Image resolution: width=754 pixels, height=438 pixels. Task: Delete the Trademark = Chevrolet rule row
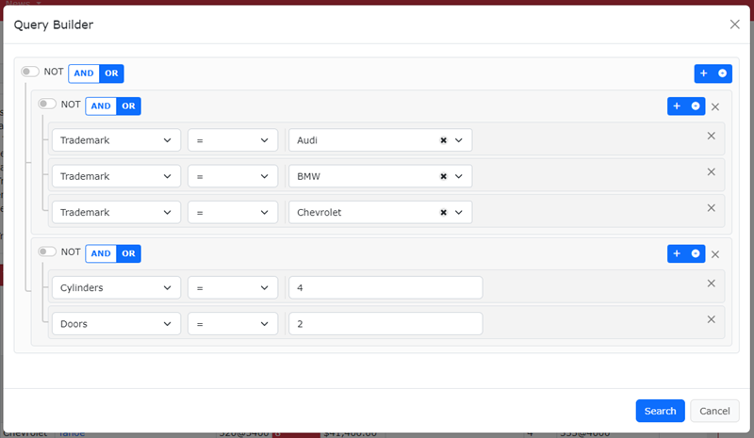point(711,207)
